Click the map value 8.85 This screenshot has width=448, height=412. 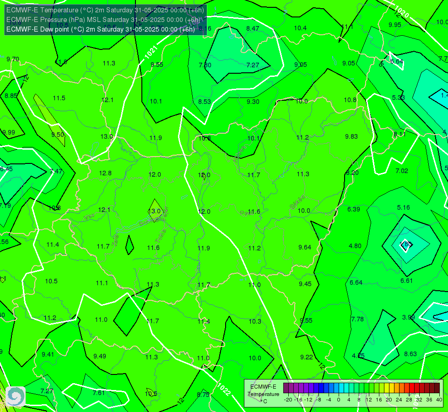[x=11, y=96]
